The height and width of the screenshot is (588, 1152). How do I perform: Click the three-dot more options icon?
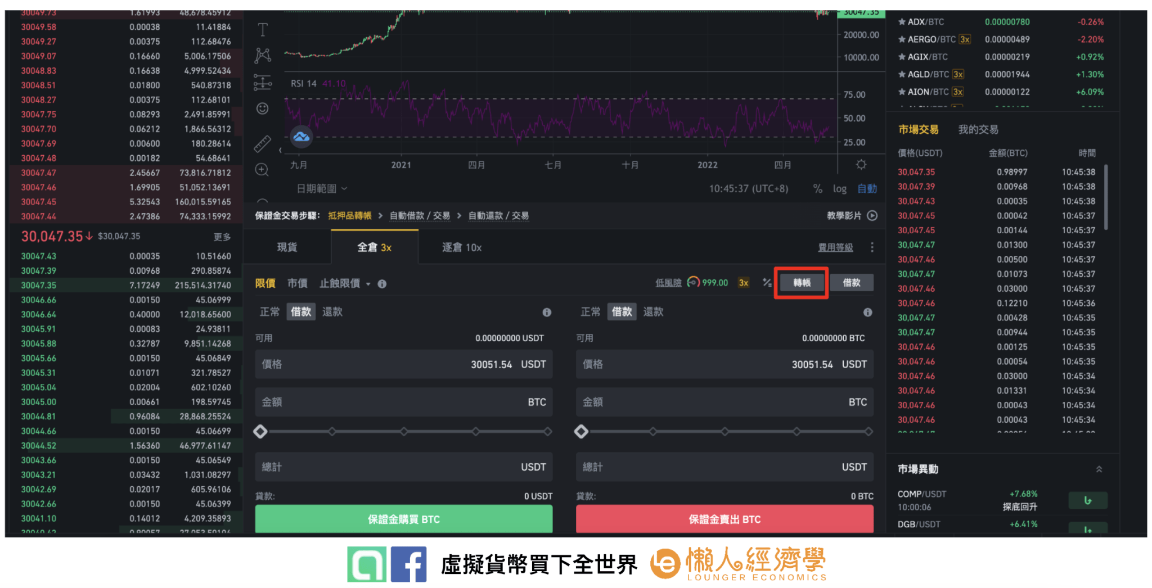(x=872, y=247)
